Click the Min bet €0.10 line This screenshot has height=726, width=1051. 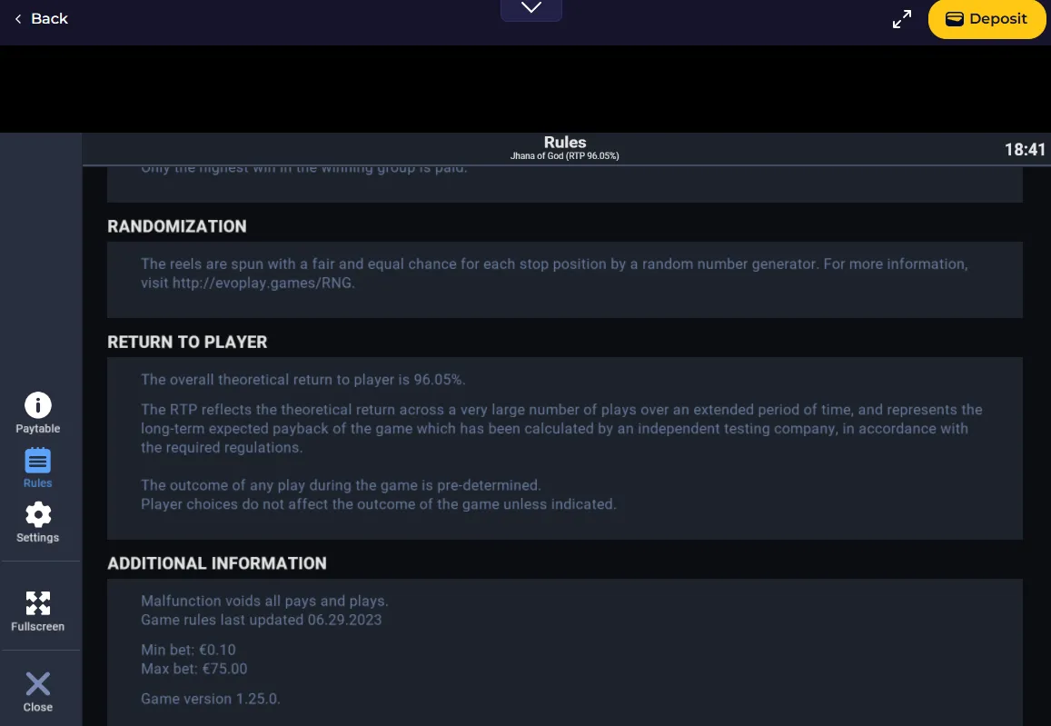188,650
